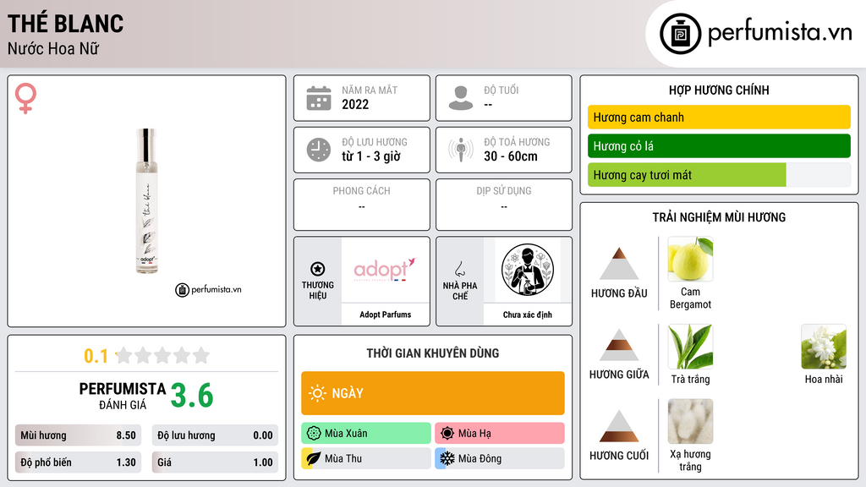Open the Xạ hương trắng note image
Viewport: 866px width, 487px height.
point(690,421)
